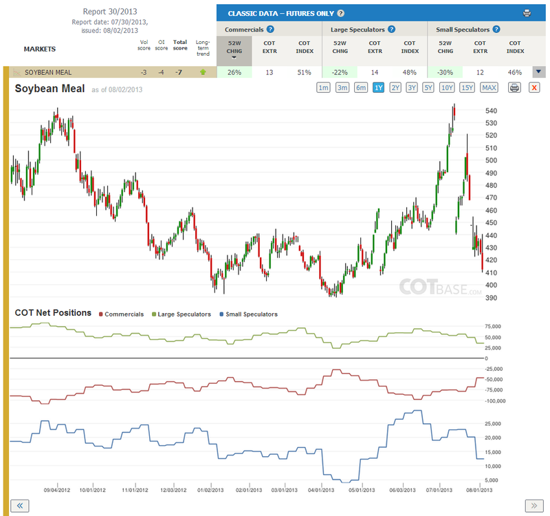The width and height of the screenshot is (550, 516).
Task: Switch chart to 15Y range
Action: pyautogui.click(x=467, y=87)
